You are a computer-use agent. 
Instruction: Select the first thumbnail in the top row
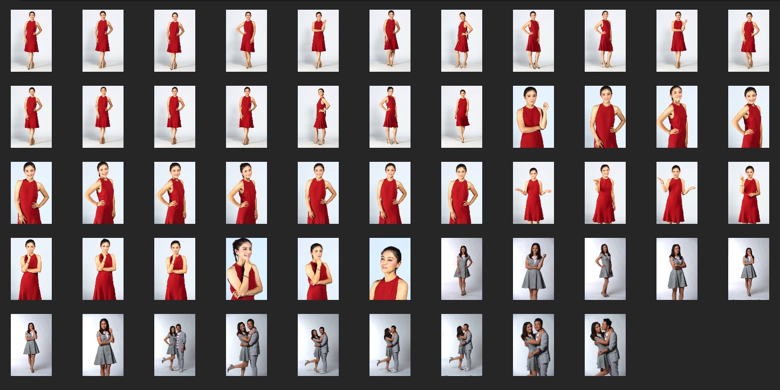[x=31, y=41]
